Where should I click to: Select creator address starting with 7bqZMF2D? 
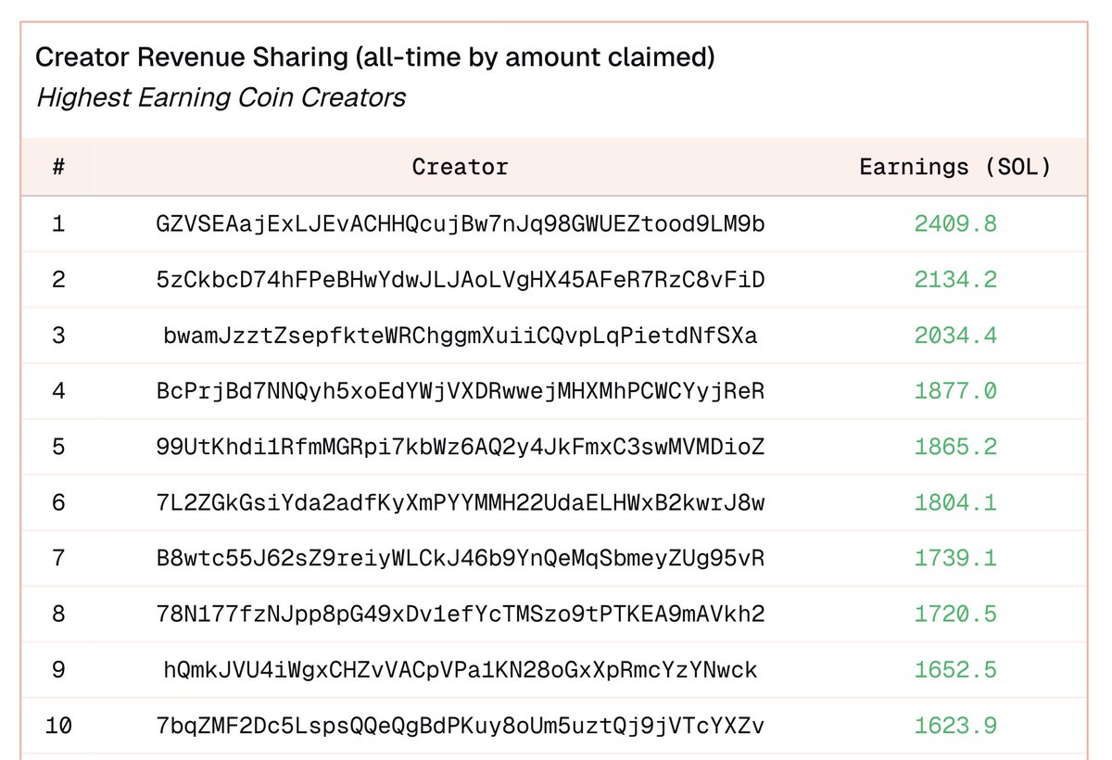461,726
